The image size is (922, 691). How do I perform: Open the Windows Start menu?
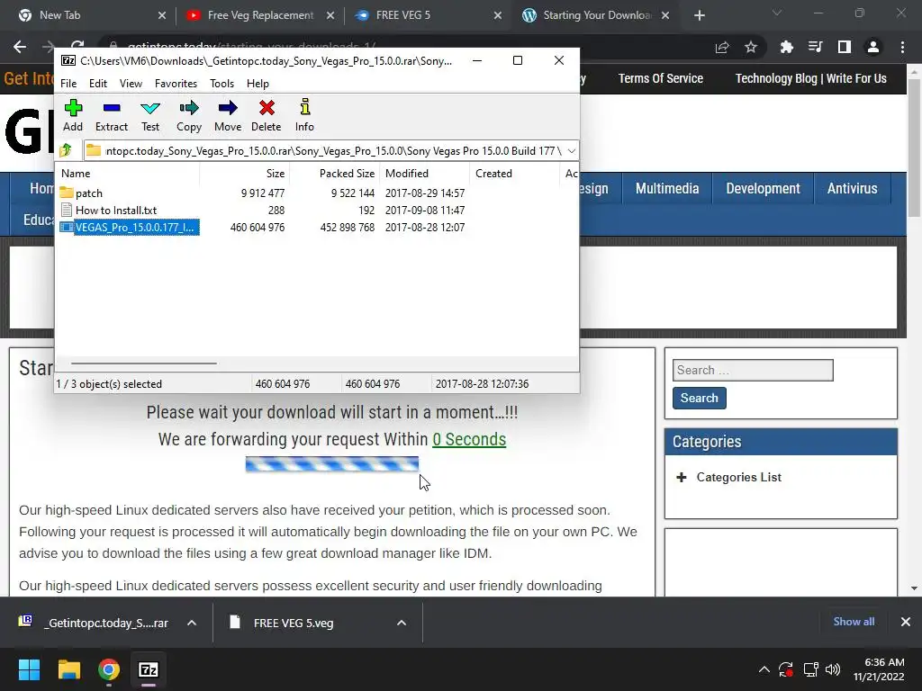(x=30, y=669)
